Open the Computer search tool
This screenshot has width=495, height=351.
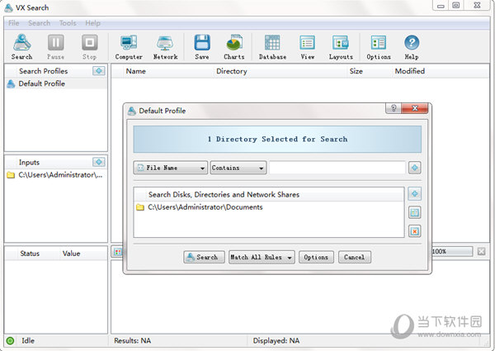click(129, 47)
